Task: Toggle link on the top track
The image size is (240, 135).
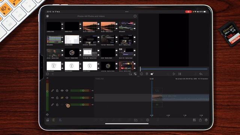Action: [x=52, y=91]
